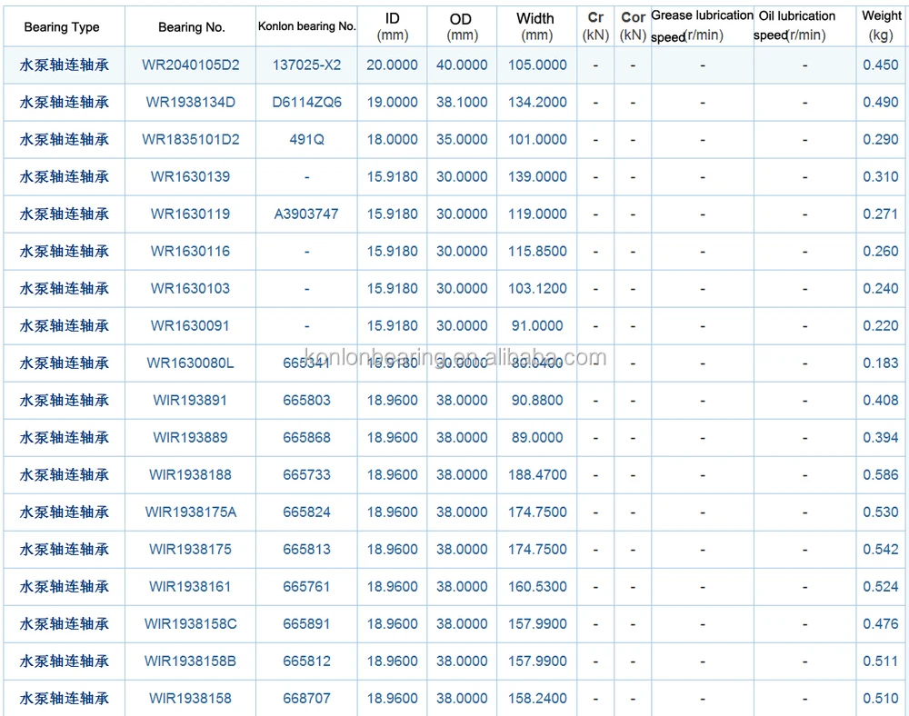This screenshot has width=909, height=716.
Task: Open Konlon bearing number D6114ZQ6
Action: tap(307, 103)
